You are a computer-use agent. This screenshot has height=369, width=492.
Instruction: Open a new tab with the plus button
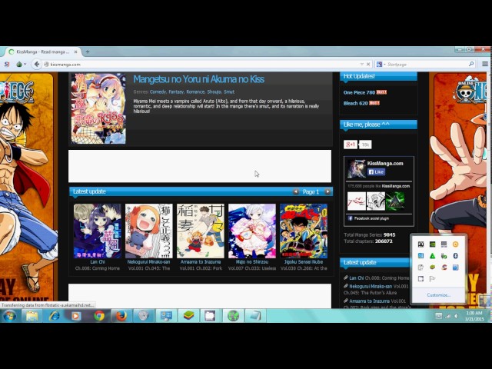(88, 52)
